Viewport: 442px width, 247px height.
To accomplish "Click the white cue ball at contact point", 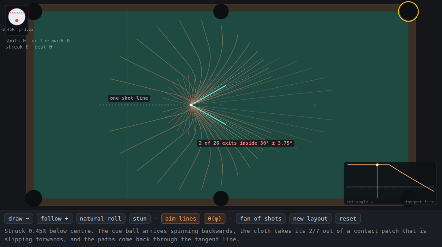I will (191, 105).
